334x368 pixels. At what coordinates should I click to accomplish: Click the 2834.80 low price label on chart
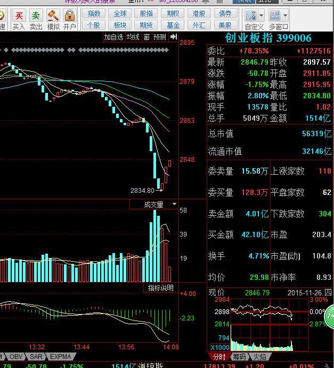click(x=143, y=190)
